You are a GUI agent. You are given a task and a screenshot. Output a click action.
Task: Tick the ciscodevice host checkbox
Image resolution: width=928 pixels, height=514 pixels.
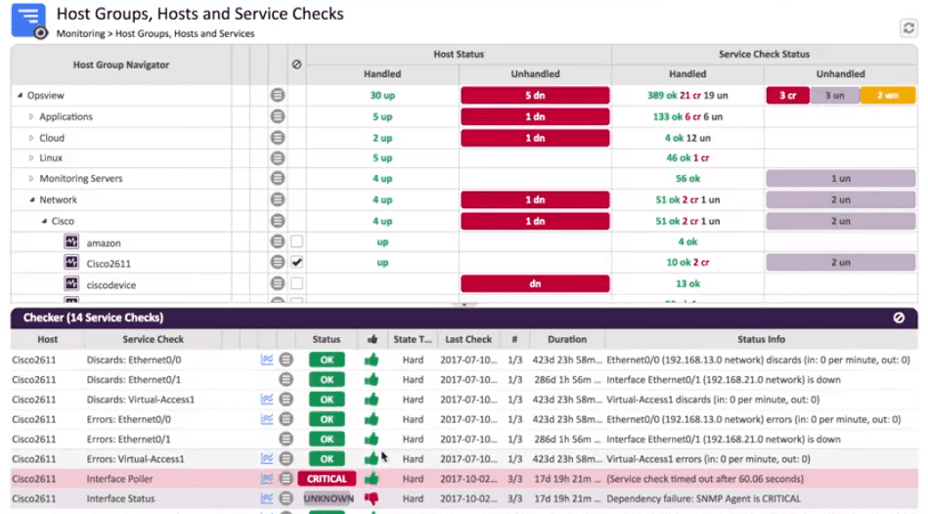296,283
